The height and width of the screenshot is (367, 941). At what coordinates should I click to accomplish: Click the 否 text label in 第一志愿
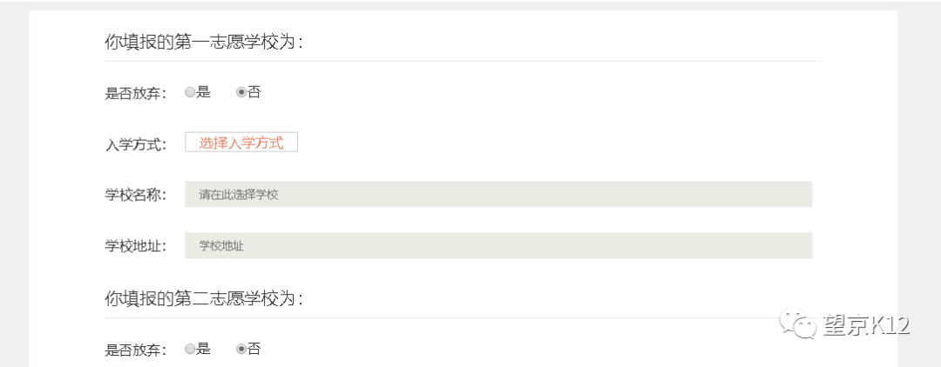coord(254,92)
